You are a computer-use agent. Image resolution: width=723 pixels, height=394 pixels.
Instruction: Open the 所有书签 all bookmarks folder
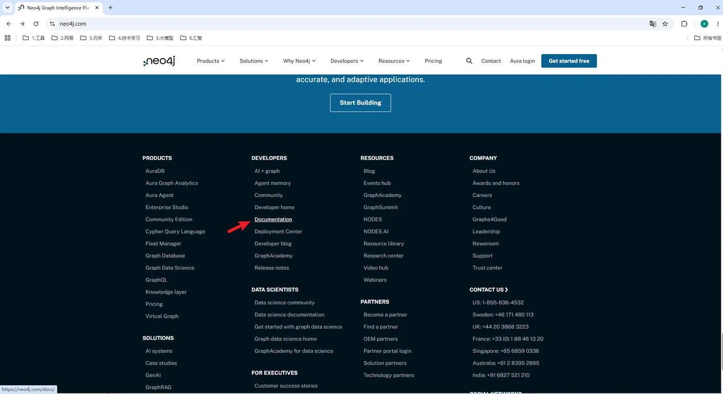click(x=708, y=38)
